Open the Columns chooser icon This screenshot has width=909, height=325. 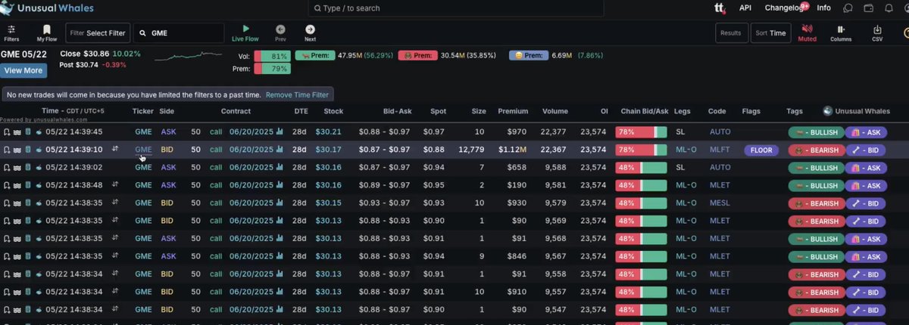click(841, 29)
